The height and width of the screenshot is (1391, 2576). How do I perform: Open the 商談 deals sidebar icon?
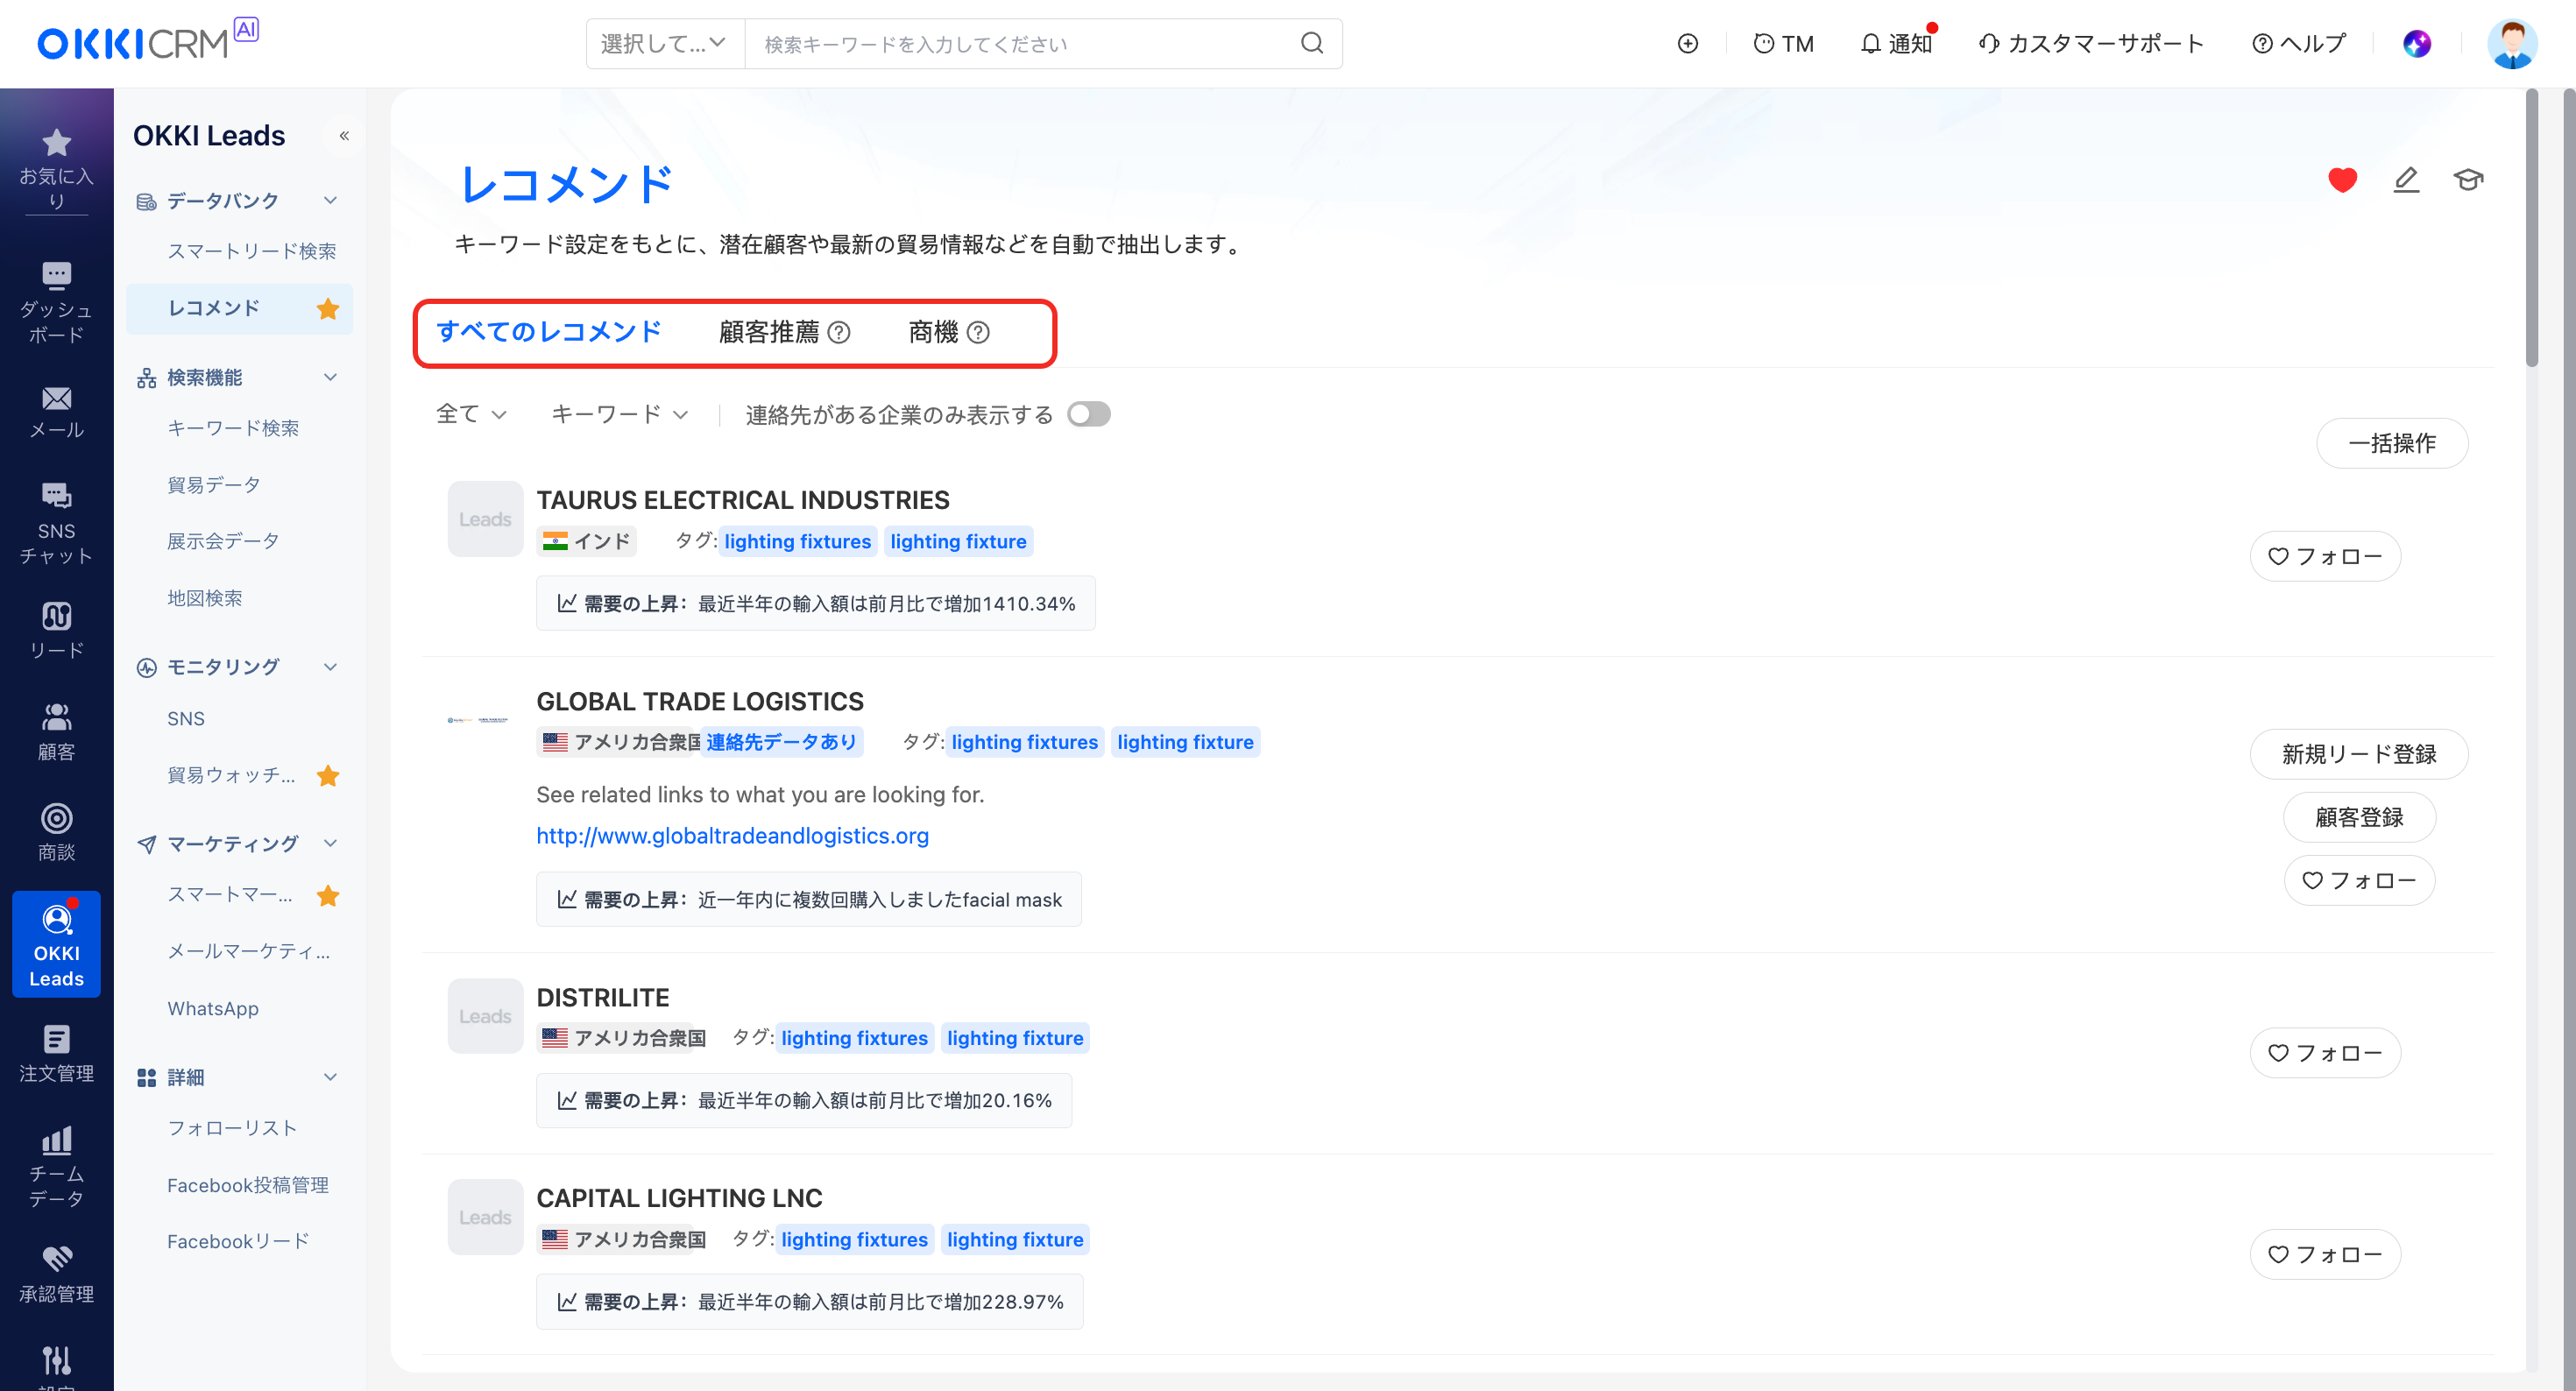pyautogui.click(x=56, y=833)
